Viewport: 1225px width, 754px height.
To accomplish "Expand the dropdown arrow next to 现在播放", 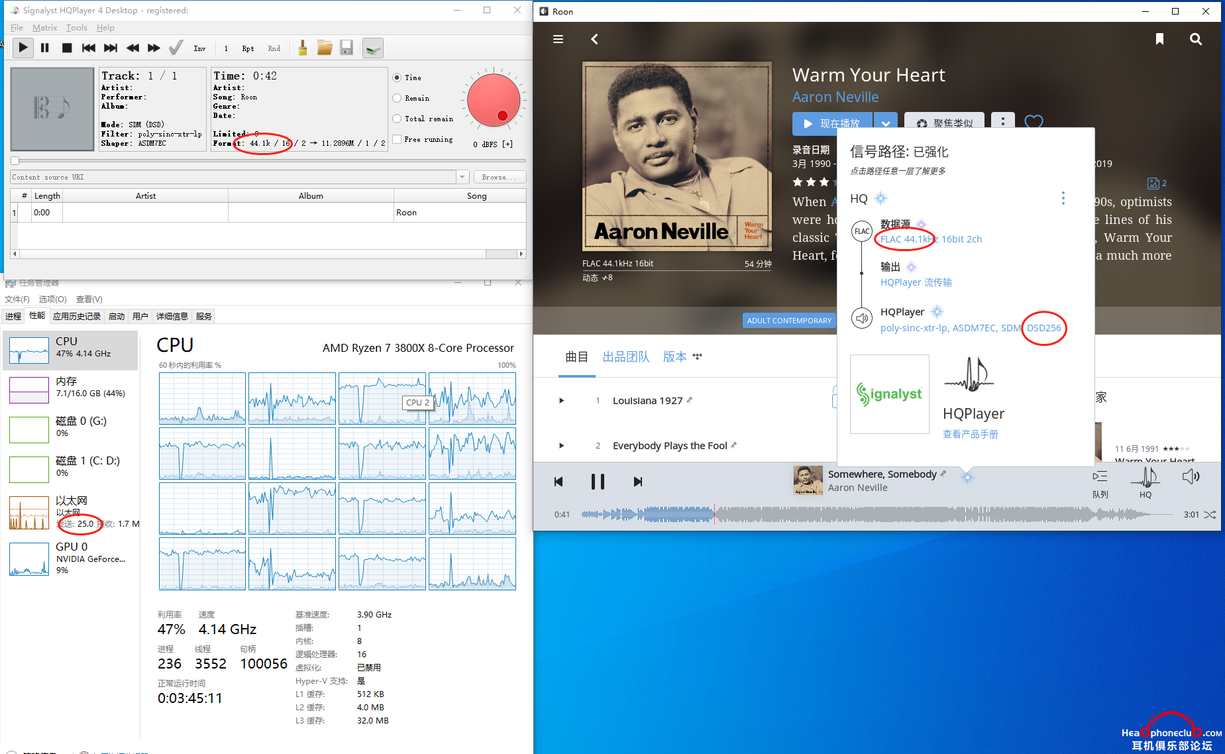I will click(x=886, y=123).
